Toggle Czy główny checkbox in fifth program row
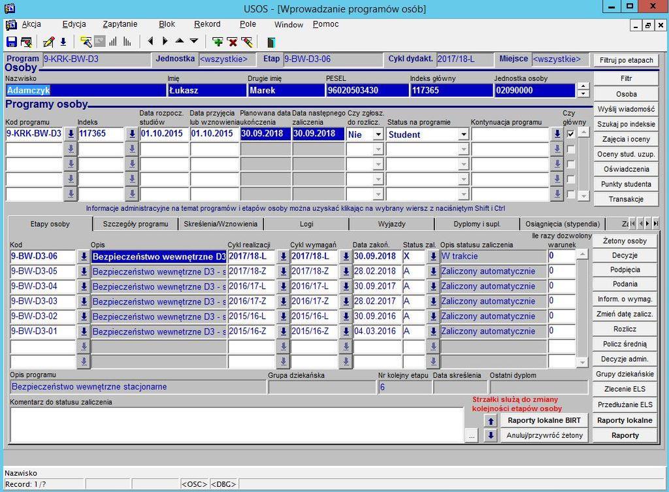The width and height of the screenshot is (669, 492). point(570,194)
